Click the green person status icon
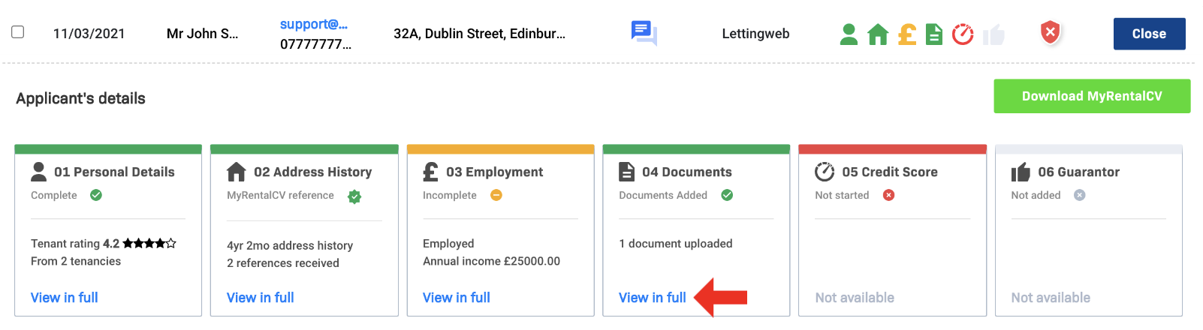This screenshot has width=1203, height=330. click(x=849, y=34)
